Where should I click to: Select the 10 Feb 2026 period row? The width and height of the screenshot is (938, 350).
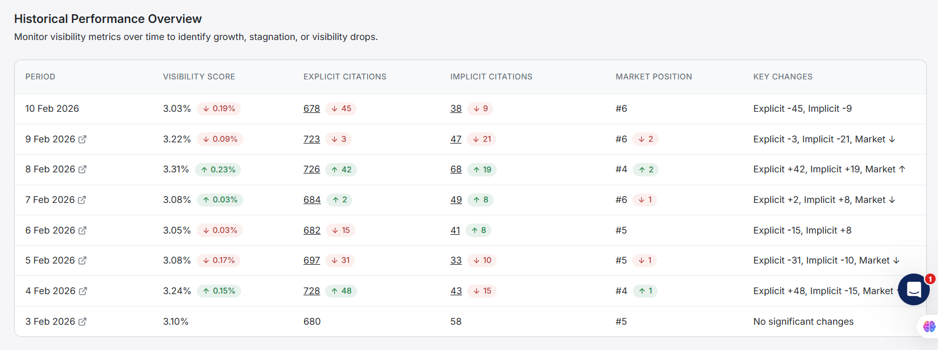pyautogui.click(x=52, y=109)
